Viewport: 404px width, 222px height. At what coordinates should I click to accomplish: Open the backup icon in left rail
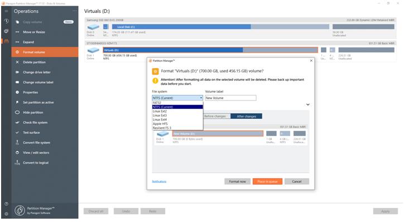6,31
